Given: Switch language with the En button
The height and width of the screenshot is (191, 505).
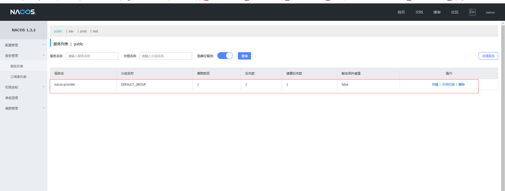Looking at the screenshot, I should click(472, 12).
